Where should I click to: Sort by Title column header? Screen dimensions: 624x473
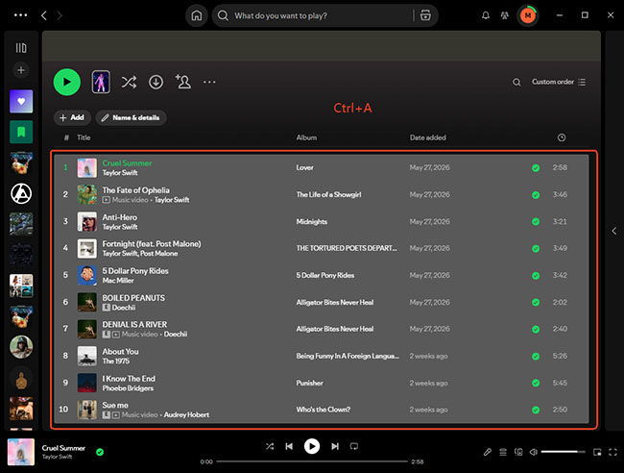tap(84, 137)
